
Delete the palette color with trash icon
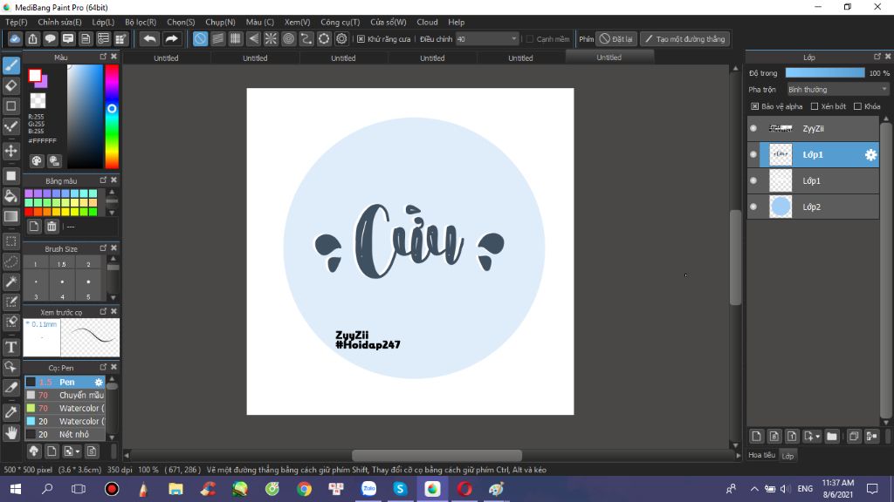coord(52,227)
